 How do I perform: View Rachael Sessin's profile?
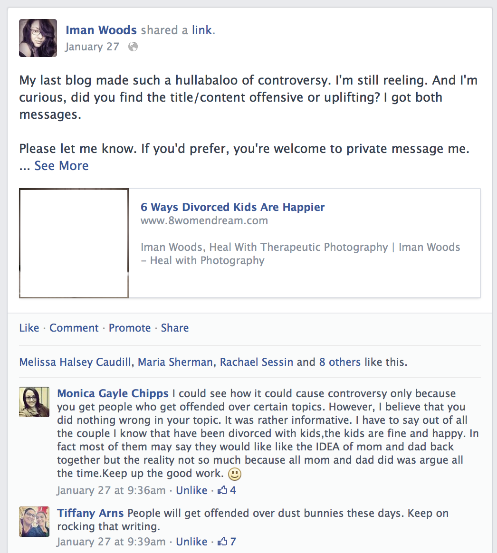(257, 362)
